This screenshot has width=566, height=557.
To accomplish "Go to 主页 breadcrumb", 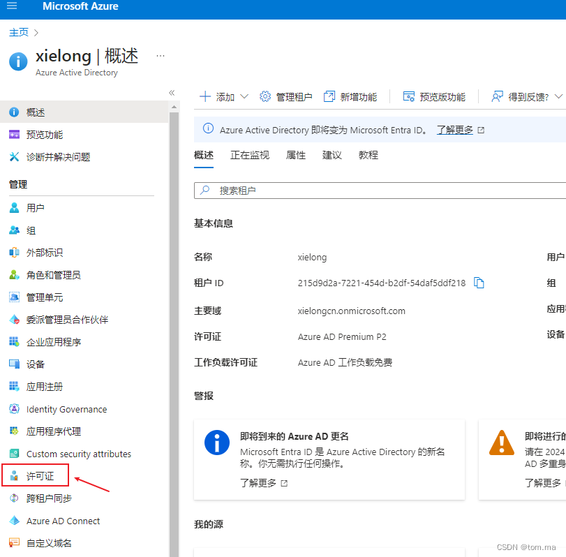I will click(18, 33).
